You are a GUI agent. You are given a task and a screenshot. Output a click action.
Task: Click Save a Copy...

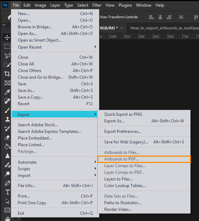click(55, 97)
